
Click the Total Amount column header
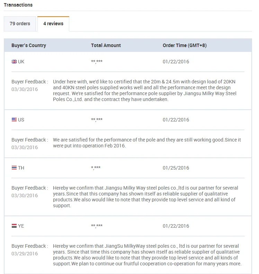[x=106, y=45]
